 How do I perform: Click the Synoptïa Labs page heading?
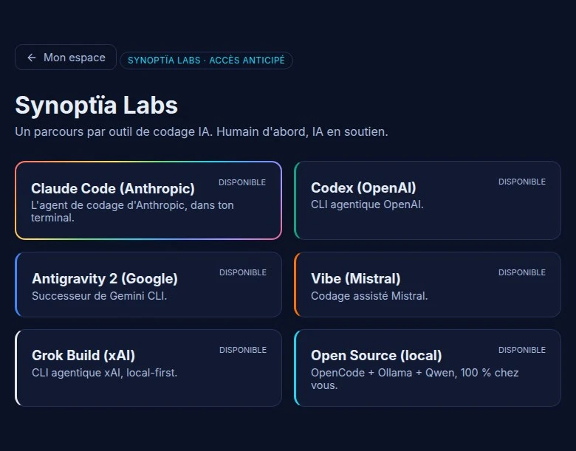[96, 106]
